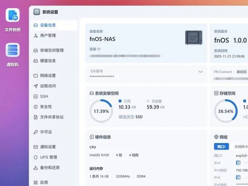
Task: Open 远程访问 page
Action: [x=54, y=86]
